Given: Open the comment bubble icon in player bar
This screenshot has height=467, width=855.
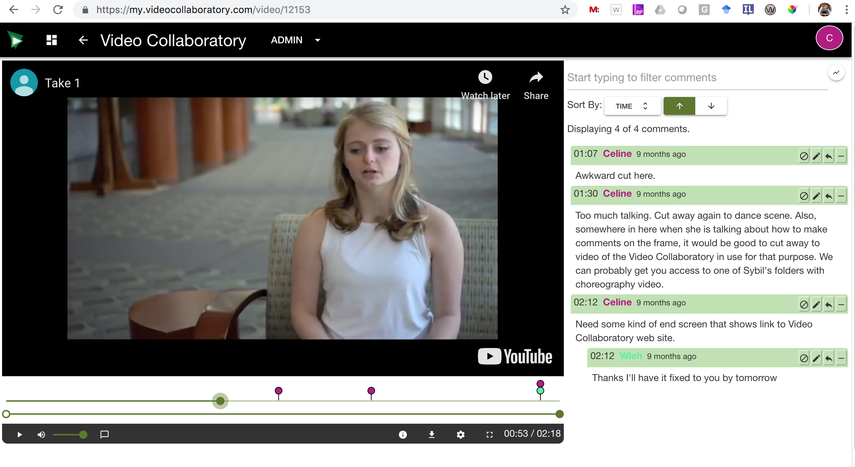Looking at the screenshot, I should click(x=104, y=434).
